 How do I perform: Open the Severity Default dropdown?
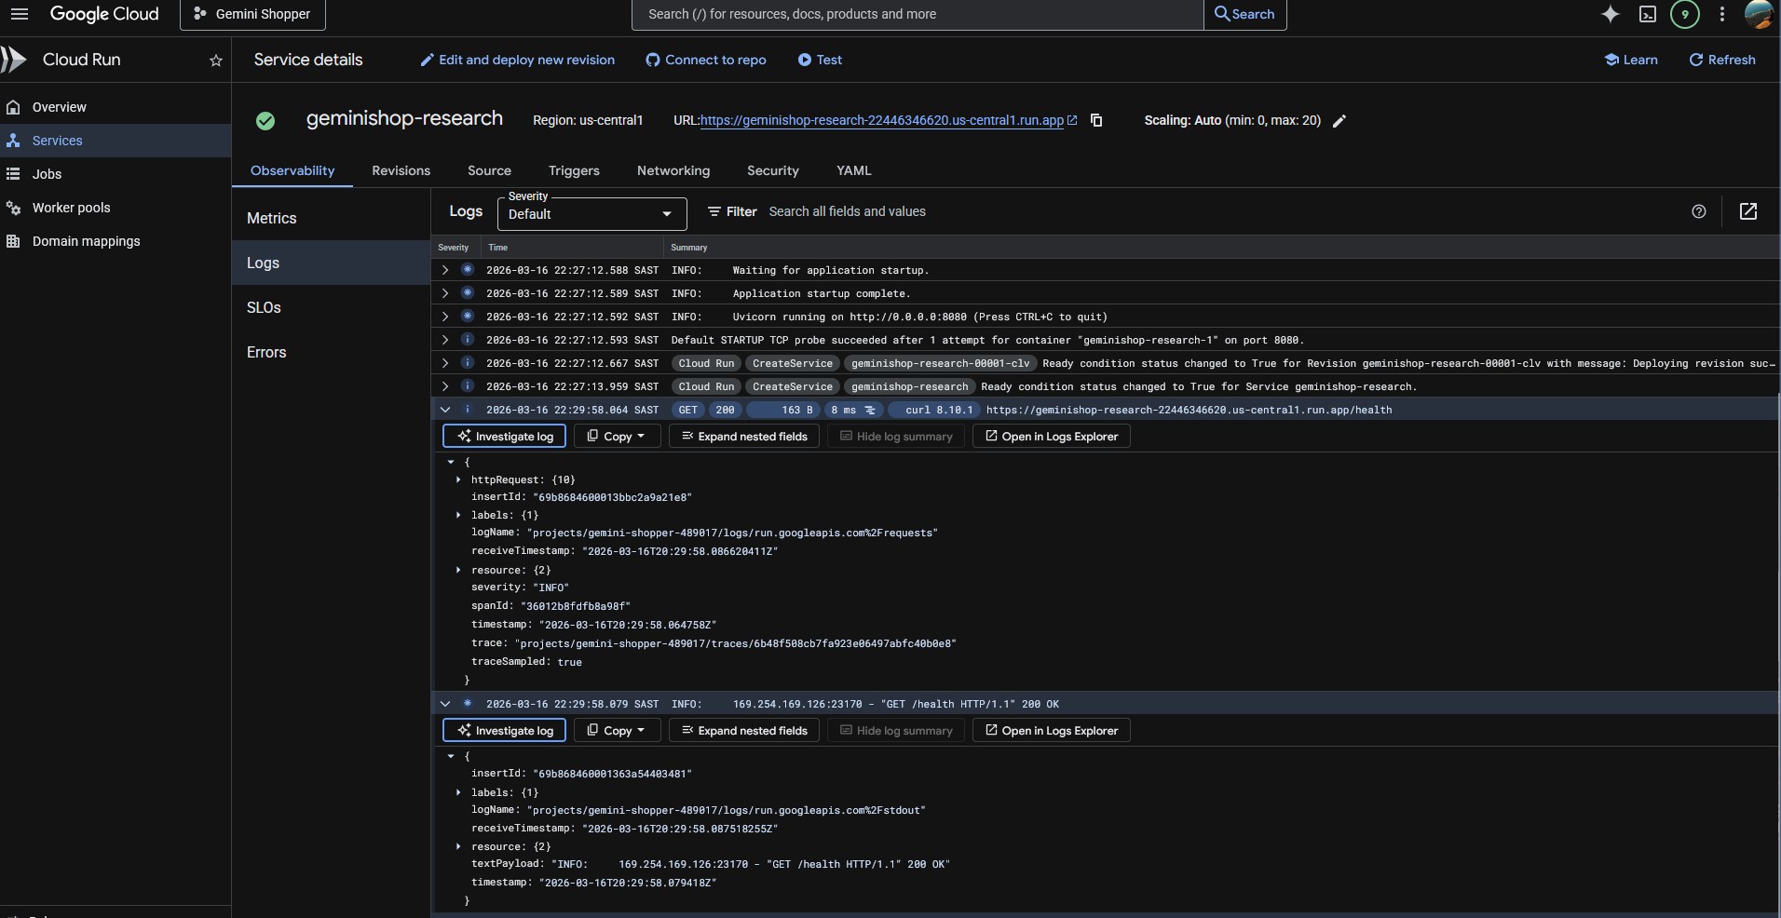pyautogui.click(x=592, y=214)
